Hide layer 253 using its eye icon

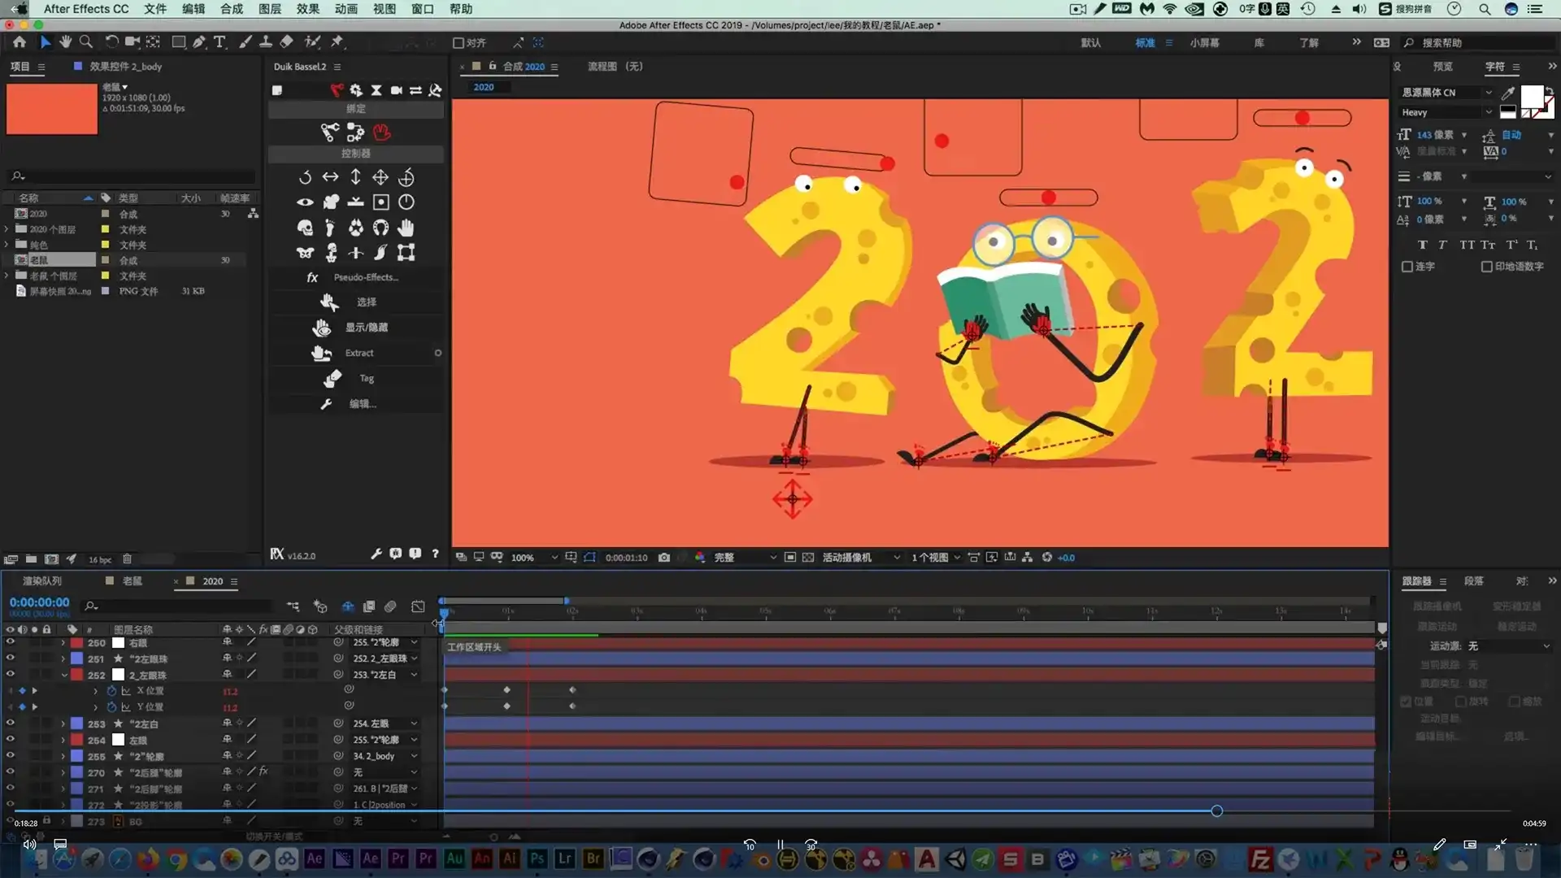point(10,724)
